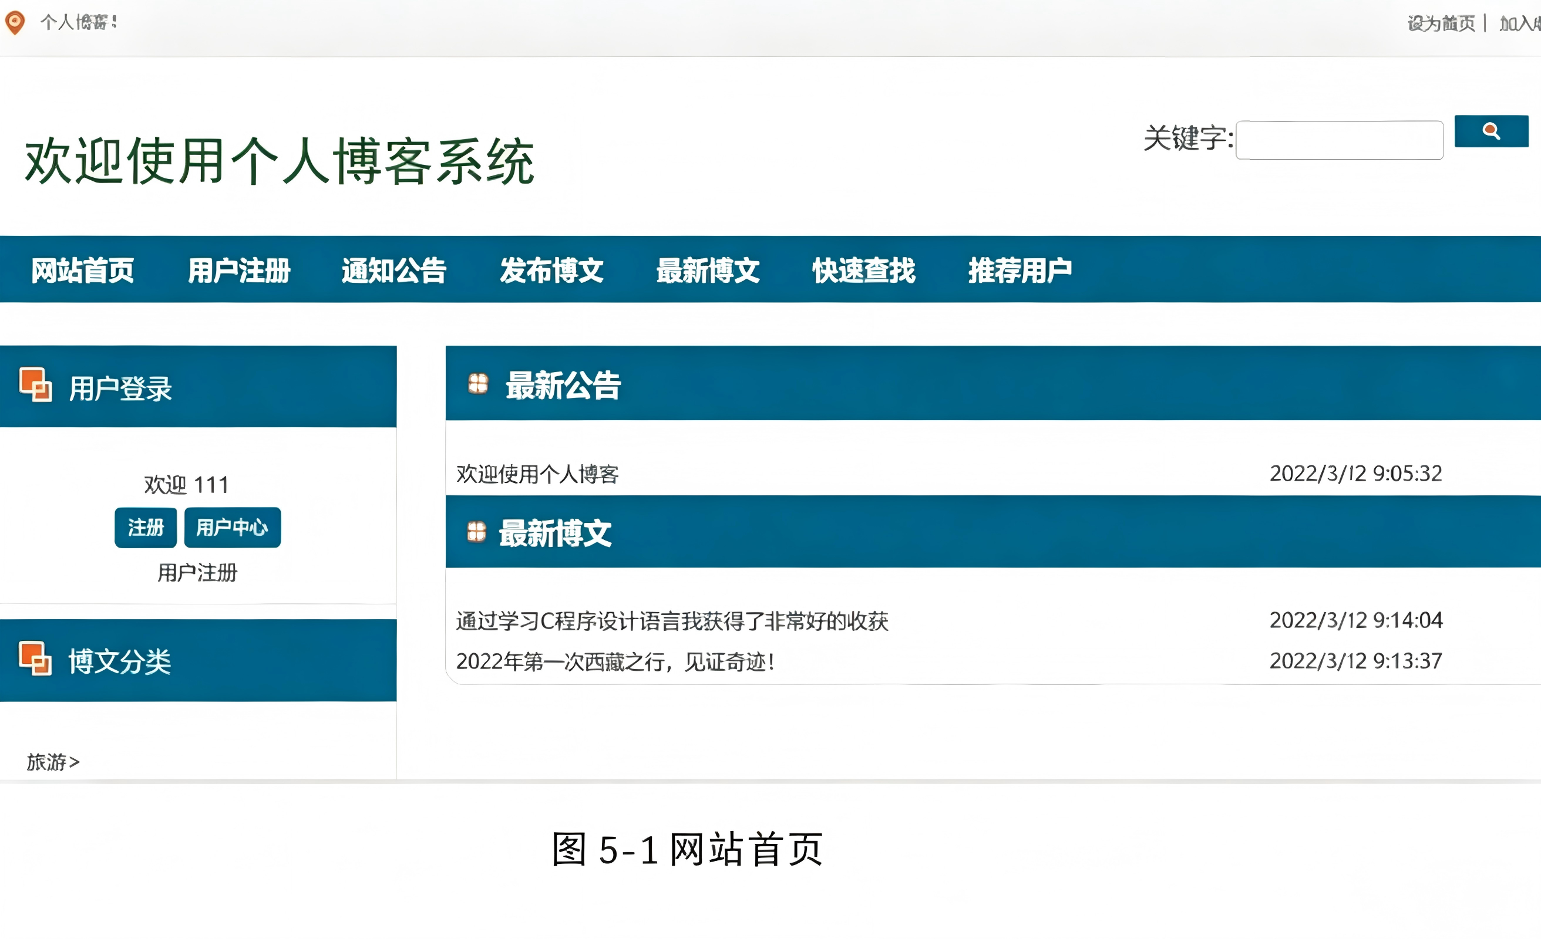Open post about 学习C程序设计语言
The height and width of the screenshot is (939, 1541).
(x=672, y=621)
